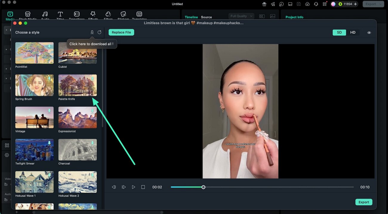Select the Pointillist style thumbnail

coord(35,53)
